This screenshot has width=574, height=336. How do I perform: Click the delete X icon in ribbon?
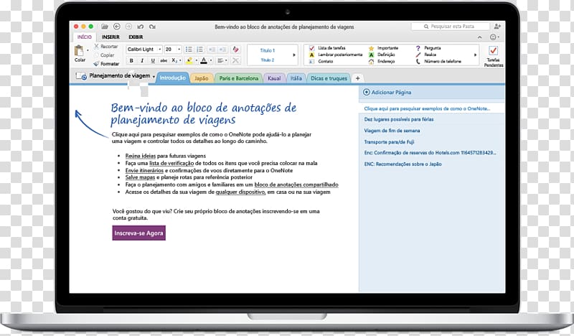tap(236, 60)
